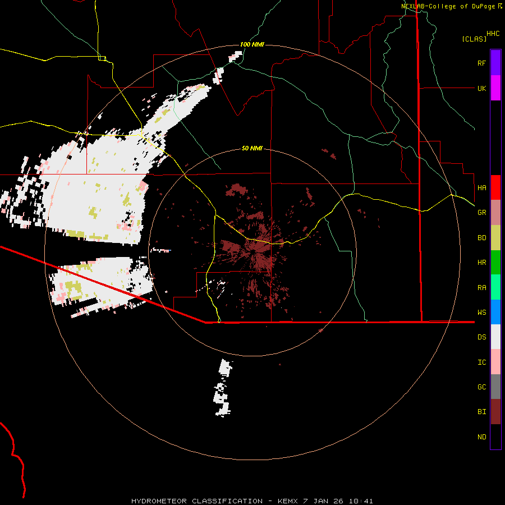Click the BI brown legend swatch

coord(495,412)
